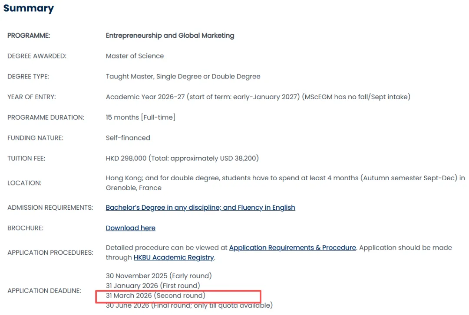Click the Download here brochure link
The image size is (469, 315).
130,228
